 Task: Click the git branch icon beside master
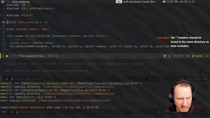pos(193,56)
